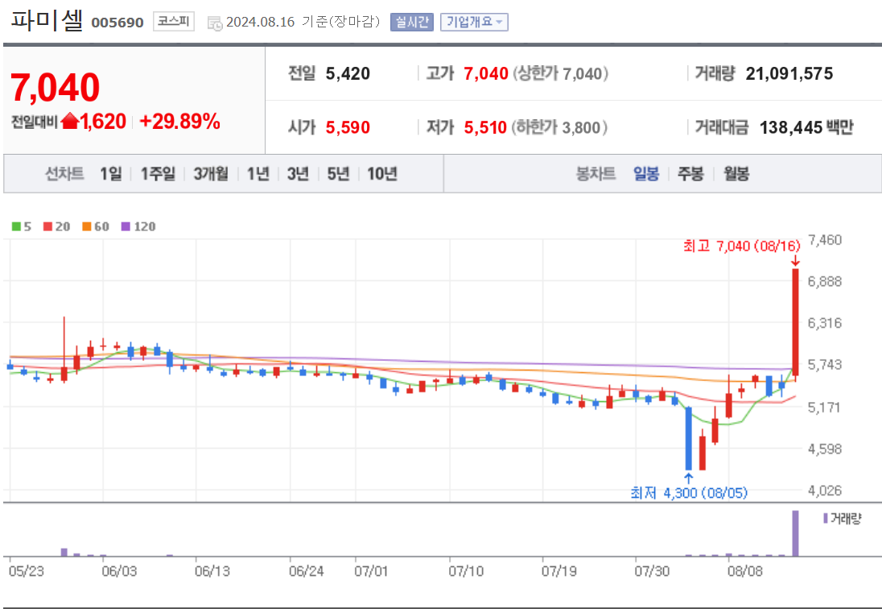Select the 3개월 line chart tab

211,174
